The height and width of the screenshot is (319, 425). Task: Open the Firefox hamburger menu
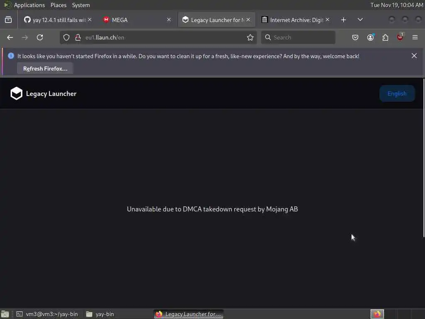tap(415, 37)
